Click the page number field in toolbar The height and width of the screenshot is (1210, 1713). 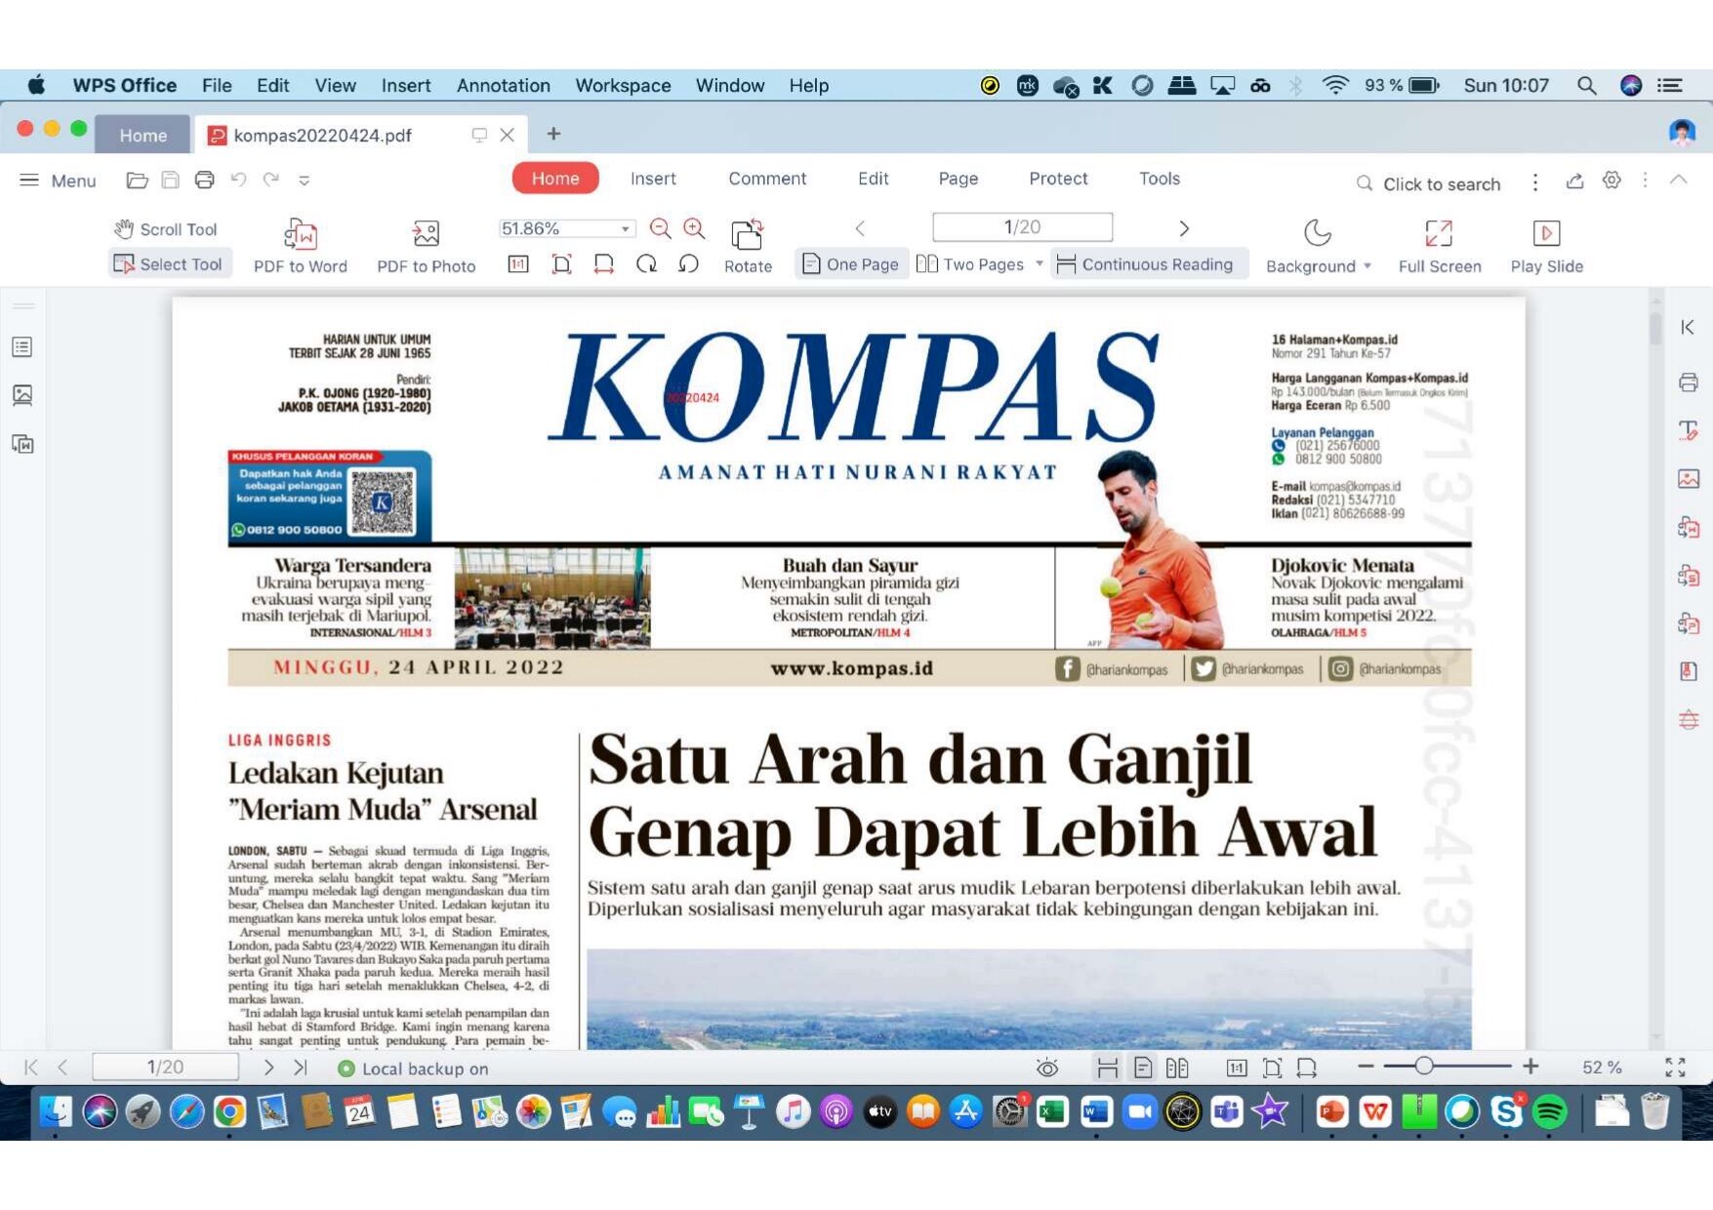(x=1022, y=227)
